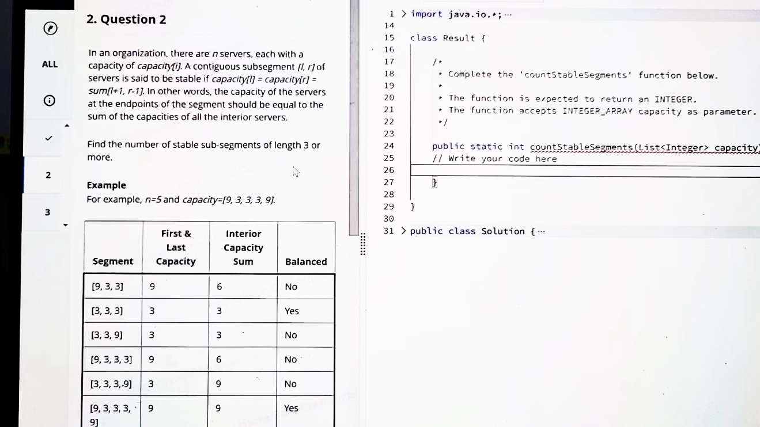Click "Yes" in the last table row
This screenshot has height=427, width=760.
(292, 408)
